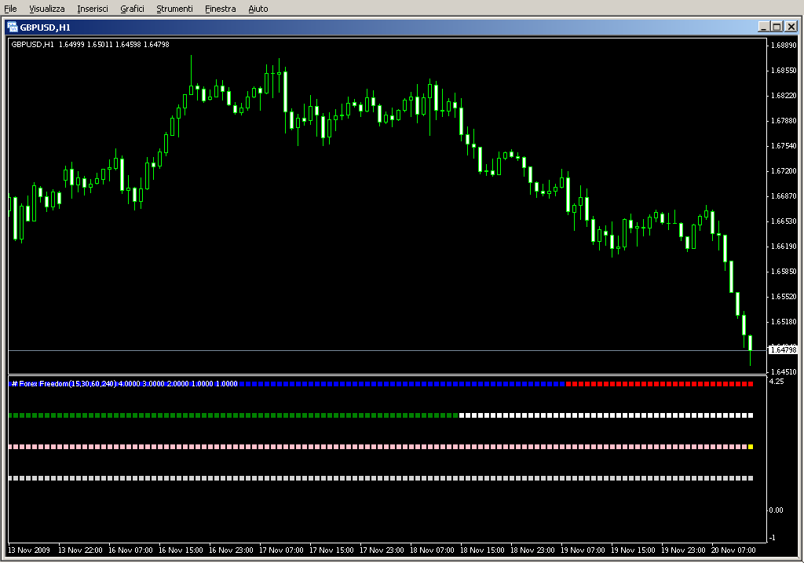Open the Aiuto help menu
The width and height of the screenshot is (804, 563).
click(258, 9)
